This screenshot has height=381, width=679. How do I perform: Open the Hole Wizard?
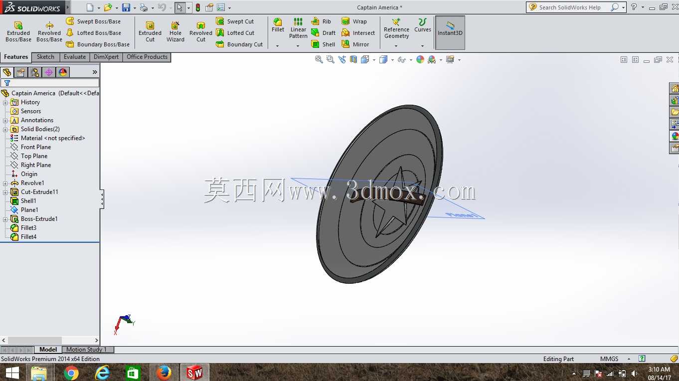pyautogui.click(x=175, y=32)
